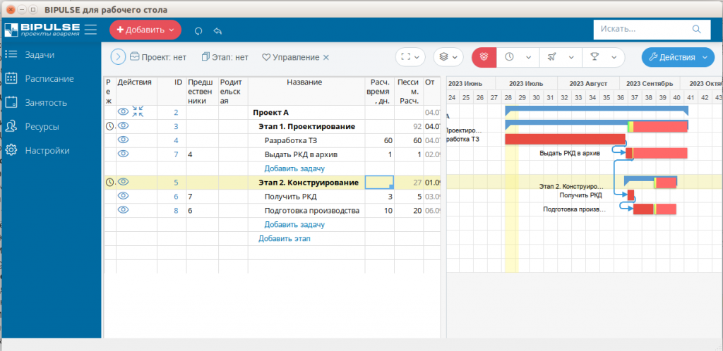Click the red cube view button
This screenshot has height=351, width=723.
tap(484, 57)
